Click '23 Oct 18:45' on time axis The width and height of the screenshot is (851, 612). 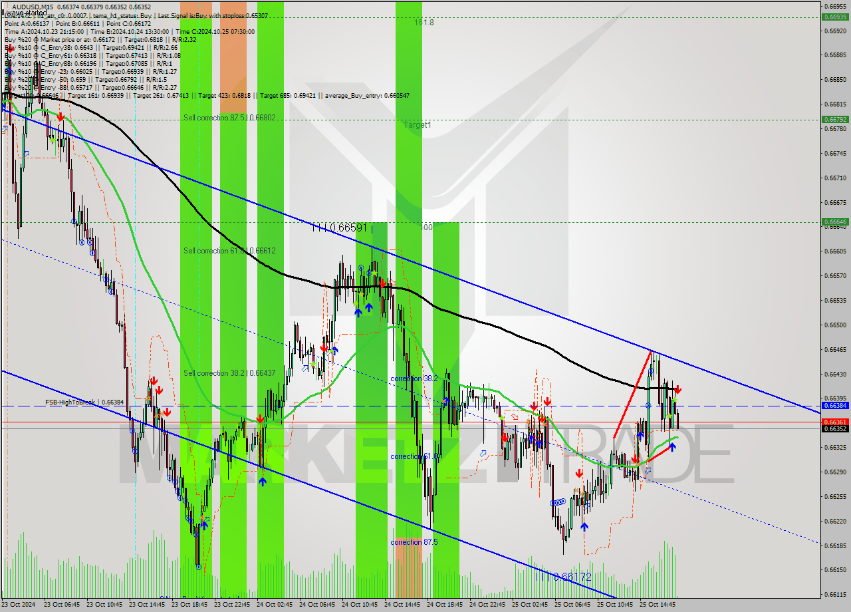coord(188,605)
